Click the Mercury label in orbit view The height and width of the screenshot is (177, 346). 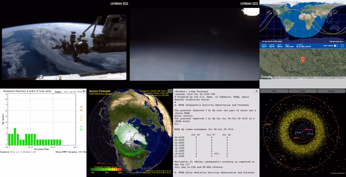(x=308, y=129)
